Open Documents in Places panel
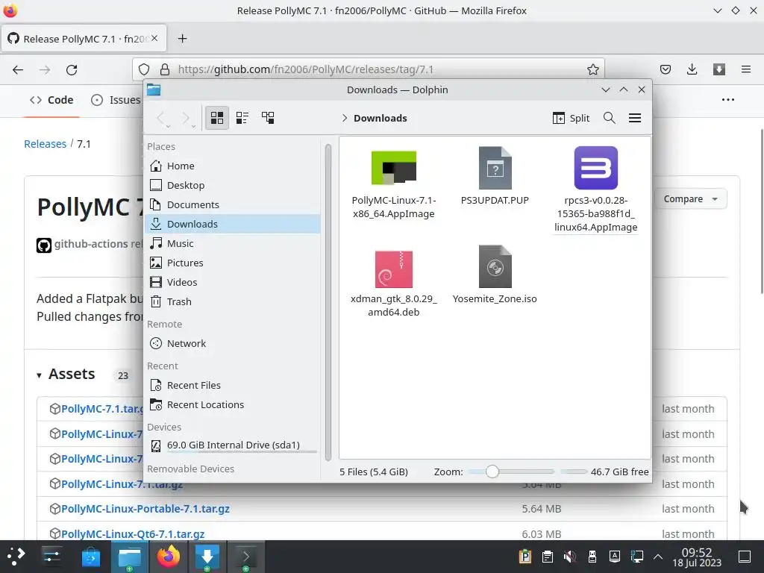Viewport: 764px width, 573px height. coord(233,204)
